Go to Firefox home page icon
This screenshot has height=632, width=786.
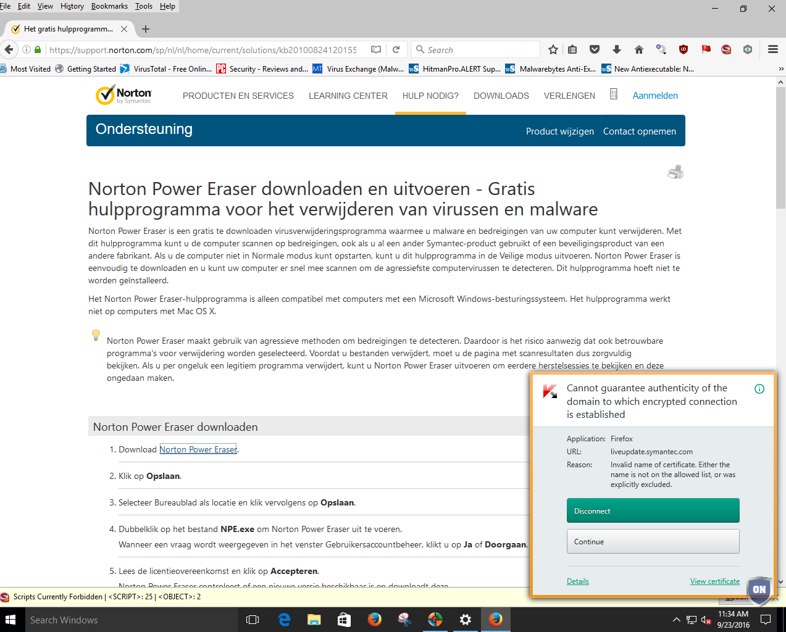tap(639, 49)
